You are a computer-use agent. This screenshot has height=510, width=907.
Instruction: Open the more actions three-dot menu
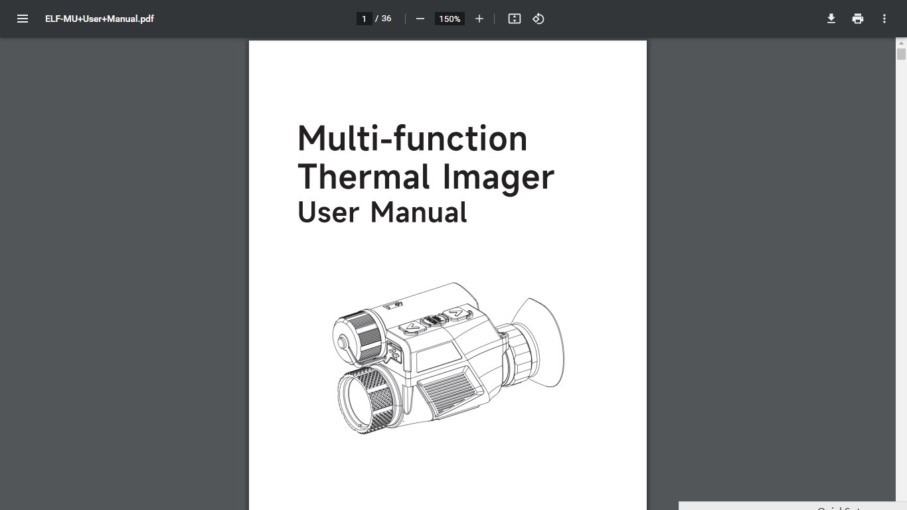(x=884, y=19)
